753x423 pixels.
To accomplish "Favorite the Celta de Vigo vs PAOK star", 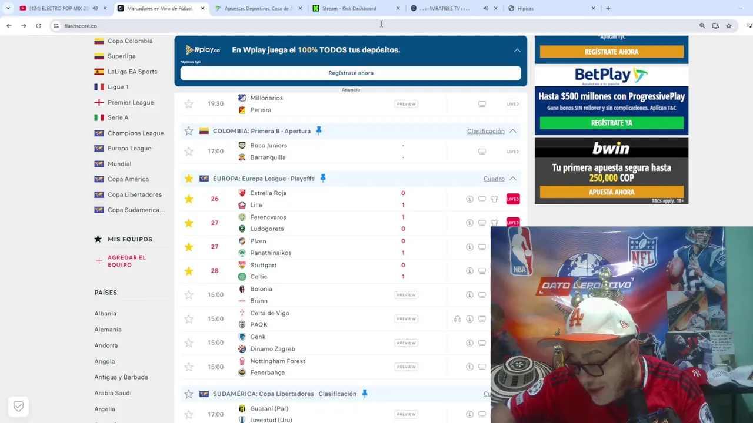I will pos(189,319).
